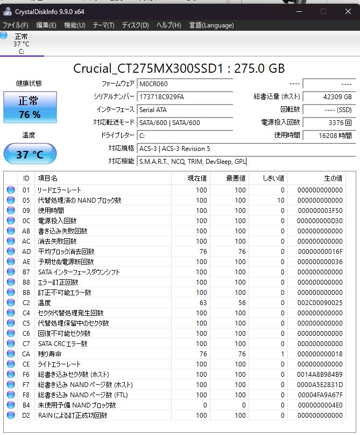
Task: Click status orb for B4 未使用予備 NAND row
Action: (x=11, y=405)
